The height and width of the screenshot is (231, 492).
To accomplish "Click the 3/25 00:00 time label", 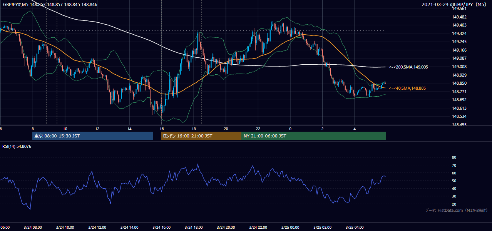I will tap(290, 228).
